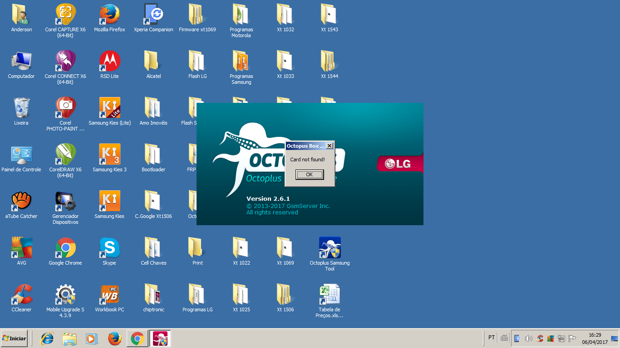Select the chiptronic folder
Viewport: 620px width, 348px height.
coord(153,298)
